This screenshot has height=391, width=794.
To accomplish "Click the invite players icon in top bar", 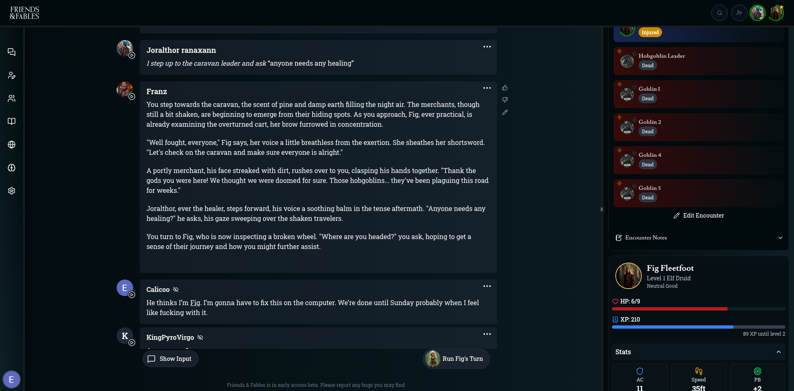I will (739, 13).
